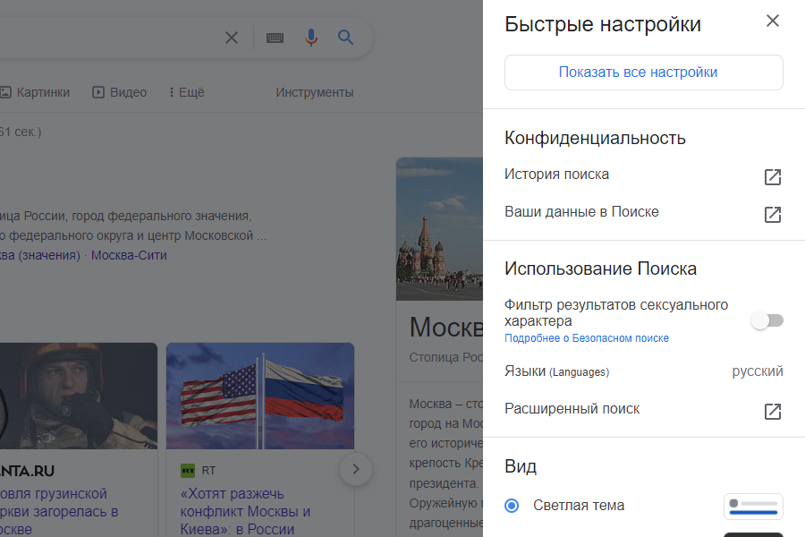
Task: Open История поиска external link icon
Action: [x=773, y=177]
